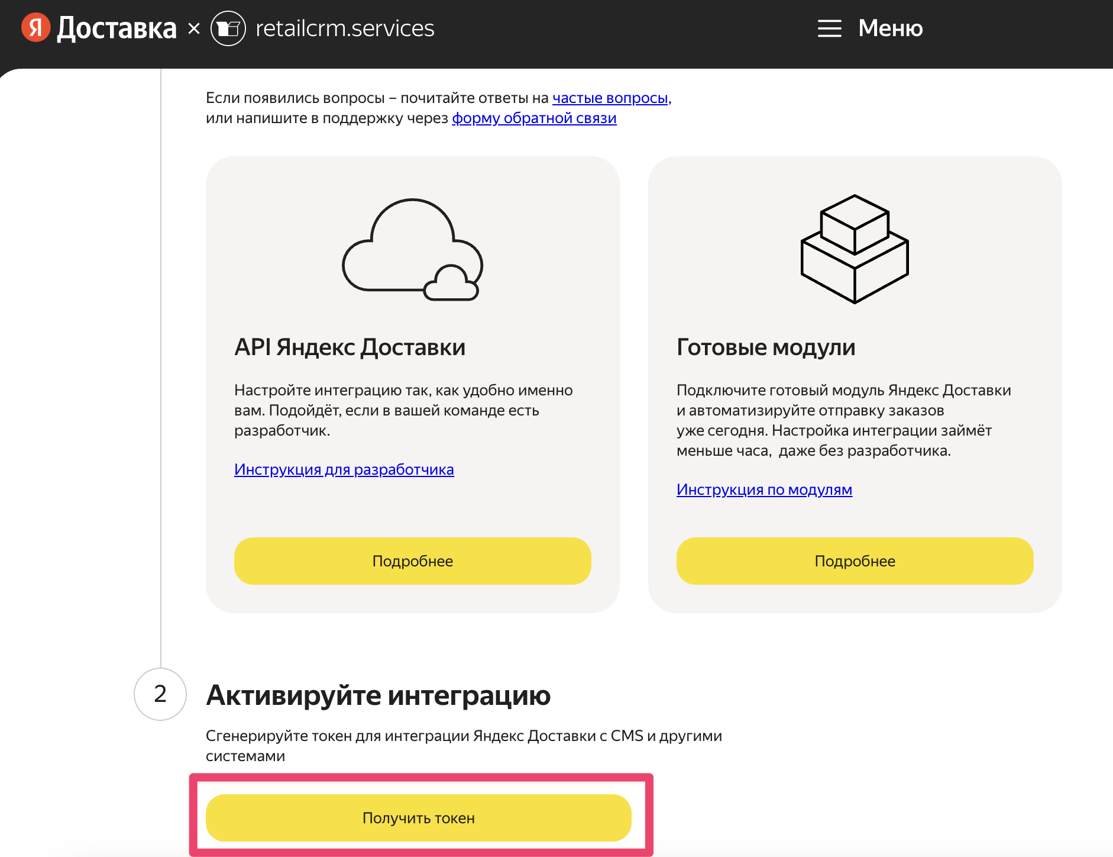Click the Получить токен button
1113x857 pixels.
tap(419, 818)
